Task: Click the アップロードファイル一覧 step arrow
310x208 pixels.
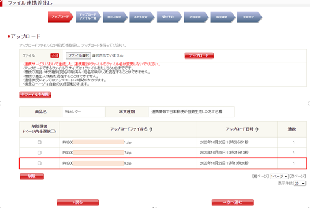Action: pyautogui.click(x=88, y=17)
